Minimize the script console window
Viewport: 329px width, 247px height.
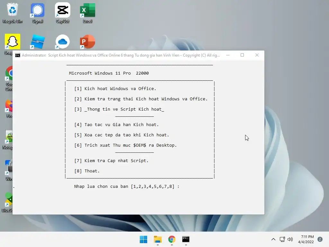click(x=228, y=55)
